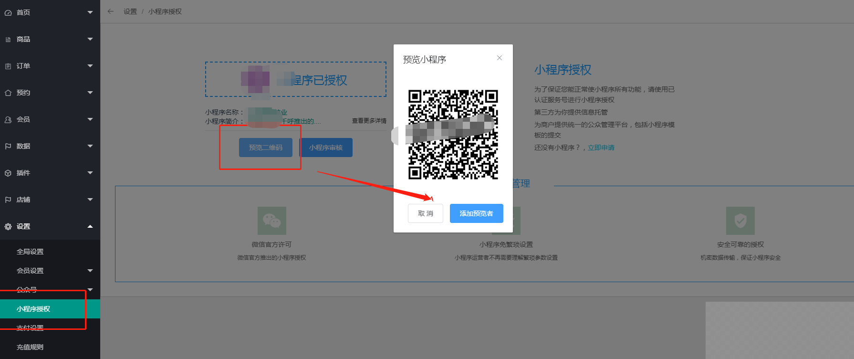
Task: Click the 店铺 flag icon in sidebar
Action: point(8,200)
